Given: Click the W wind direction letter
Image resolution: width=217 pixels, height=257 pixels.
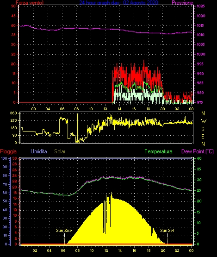Looking at the screenshot, I should click(204, 121).
